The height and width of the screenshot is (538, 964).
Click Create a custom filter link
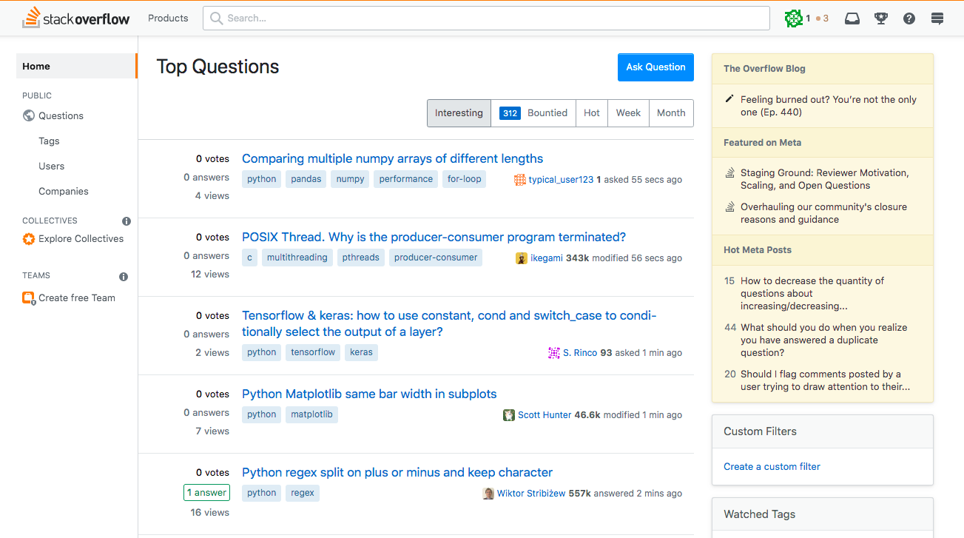click(772, 467)
